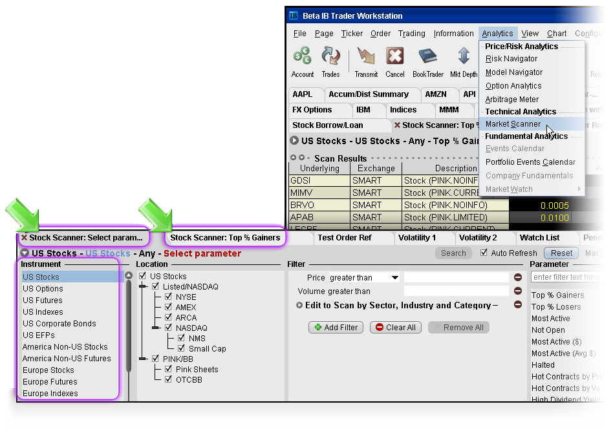Click the GDSI underlying cell
The height and width of the screenshot is (433, 613).
pos(319,180)
